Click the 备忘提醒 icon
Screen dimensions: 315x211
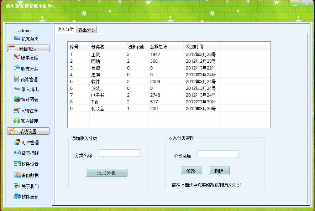17,153
